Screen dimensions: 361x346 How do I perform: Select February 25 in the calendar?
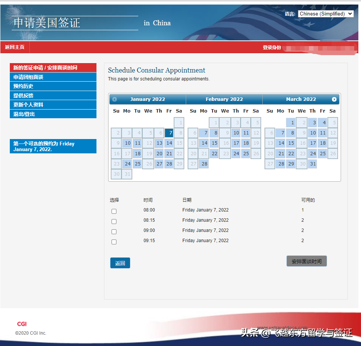(x=246, y=153)
